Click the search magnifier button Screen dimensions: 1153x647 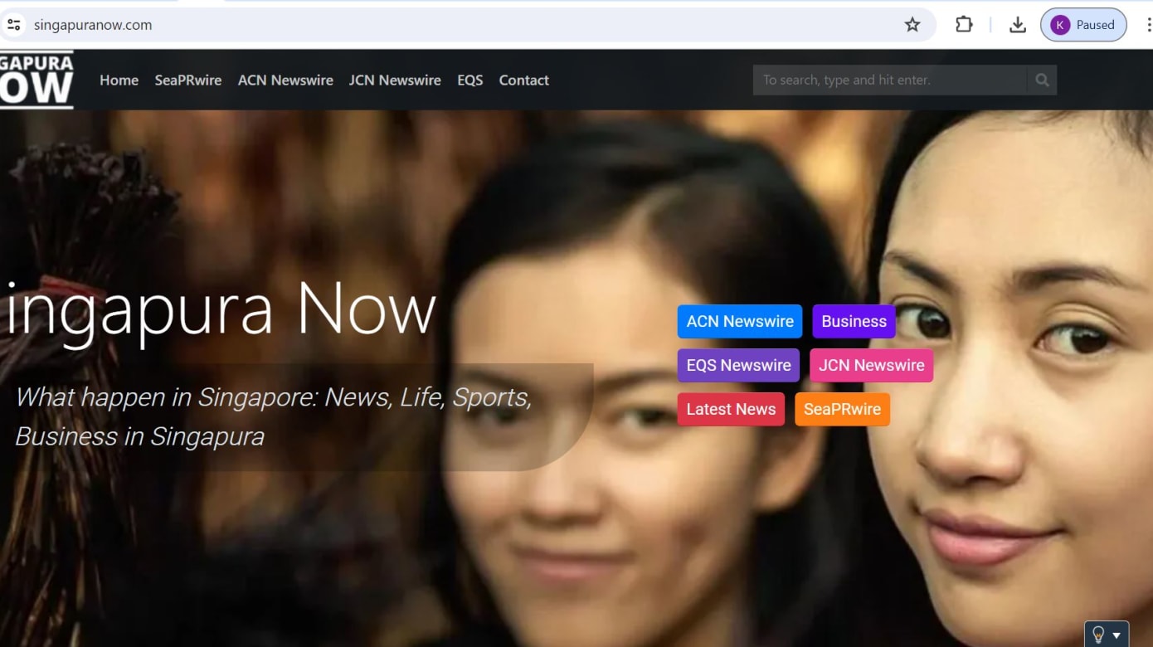tap(1042, 80)
